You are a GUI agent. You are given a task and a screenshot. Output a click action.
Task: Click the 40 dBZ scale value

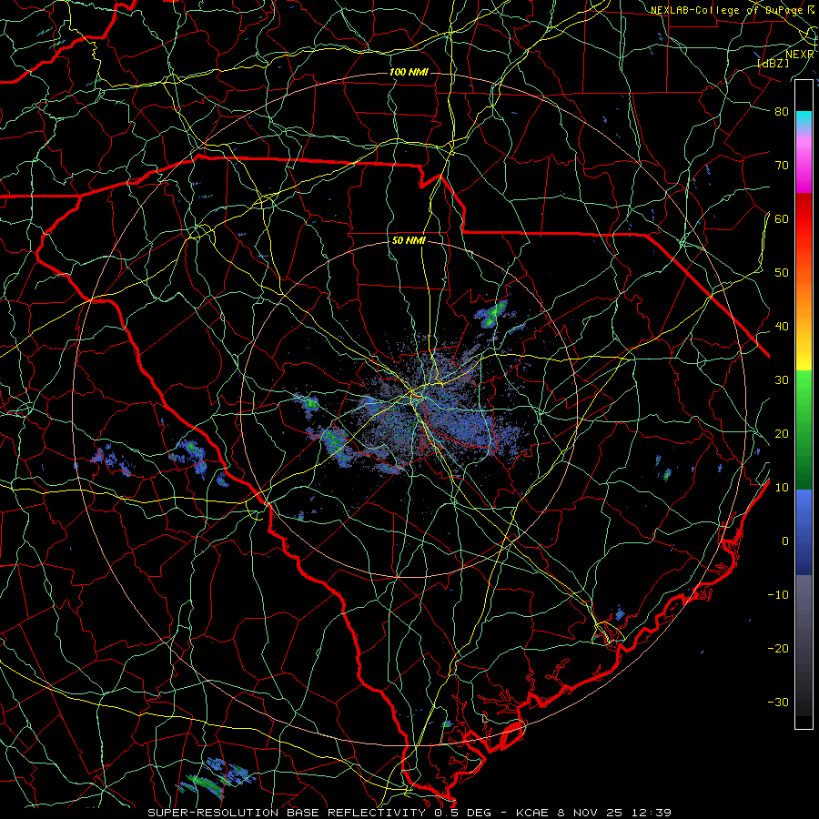click(782, 327)
